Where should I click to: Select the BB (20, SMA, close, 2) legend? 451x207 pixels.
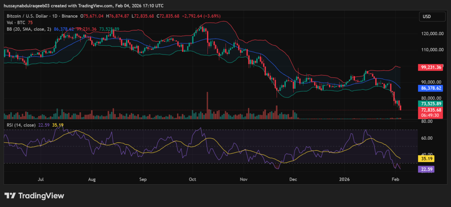tap(27, 29)
